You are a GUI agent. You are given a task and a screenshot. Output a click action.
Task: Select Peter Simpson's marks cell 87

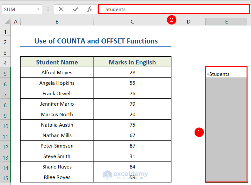[x=132, y=146]
